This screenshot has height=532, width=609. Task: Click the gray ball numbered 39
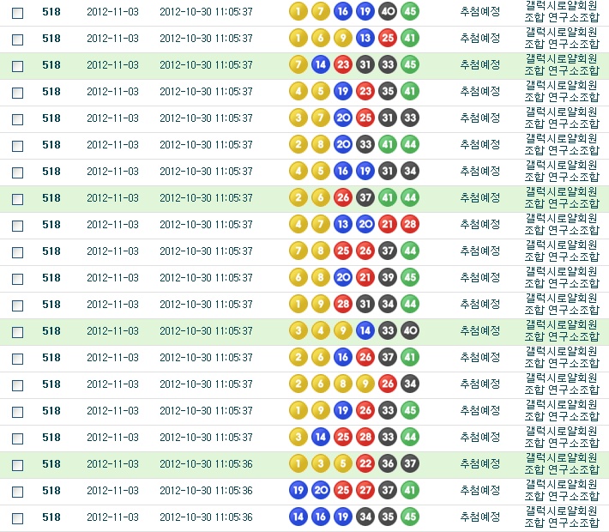[387, 278]
